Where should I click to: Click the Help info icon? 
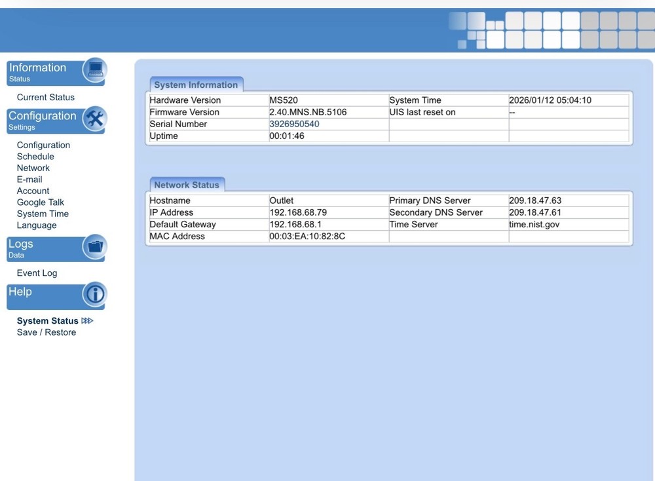pyautogui.click(x=95, y=295)
